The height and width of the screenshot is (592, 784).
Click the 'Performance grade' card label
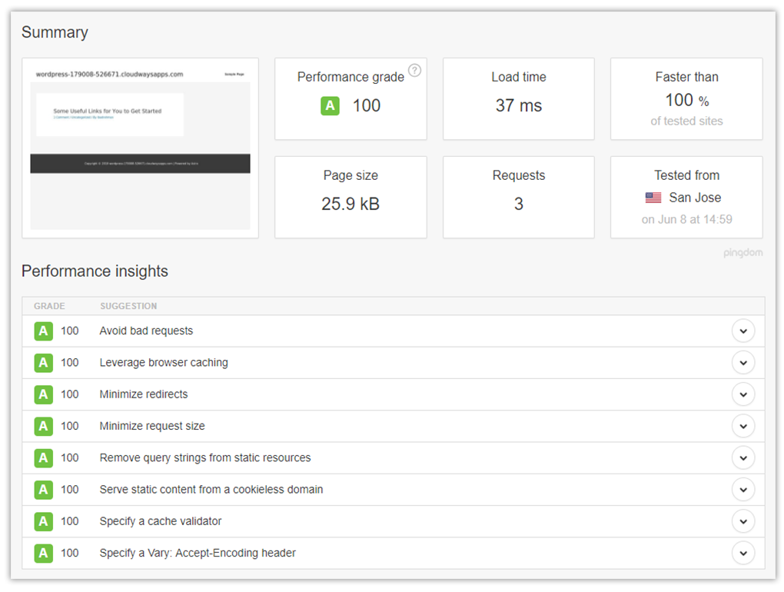(350, 77)
